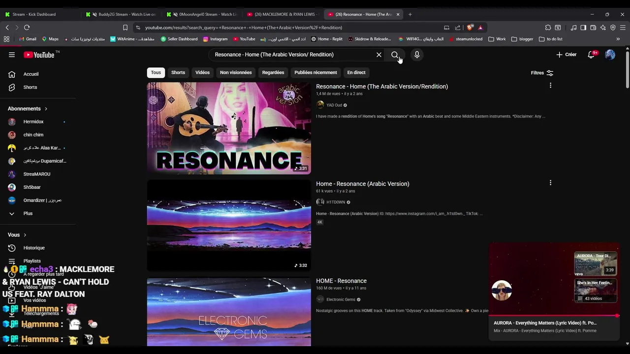Screen dimensions: 630x354
Task: Expand the Abonnements section arrow
Action: click(x=46, y=109)
